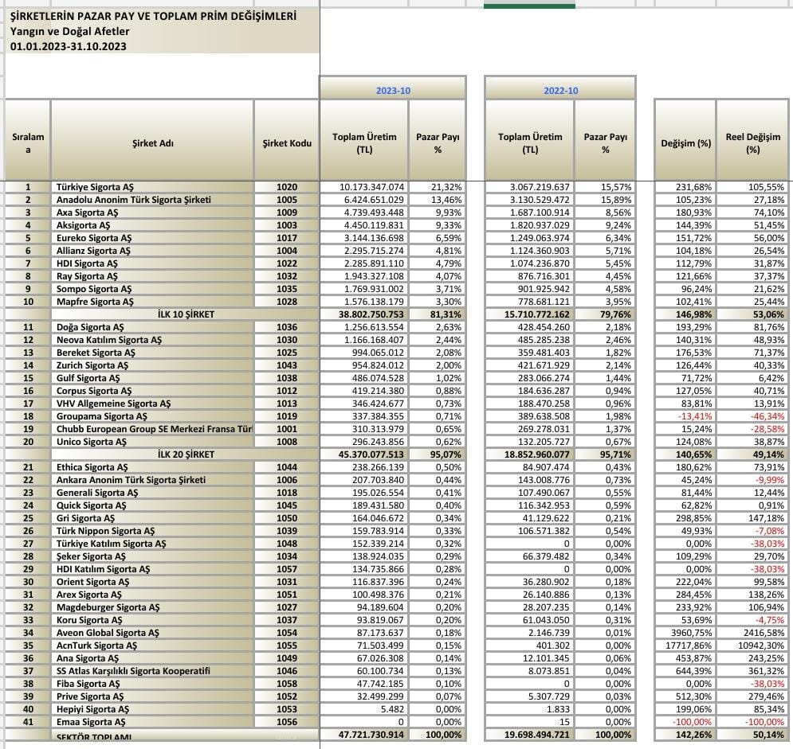
Task: Click the İLK 10 ŞİRKET subtotal label
Action: point(186,314)
